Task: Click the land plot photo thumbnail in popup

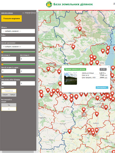Action: pyautogui.click(x=71, y=78)
